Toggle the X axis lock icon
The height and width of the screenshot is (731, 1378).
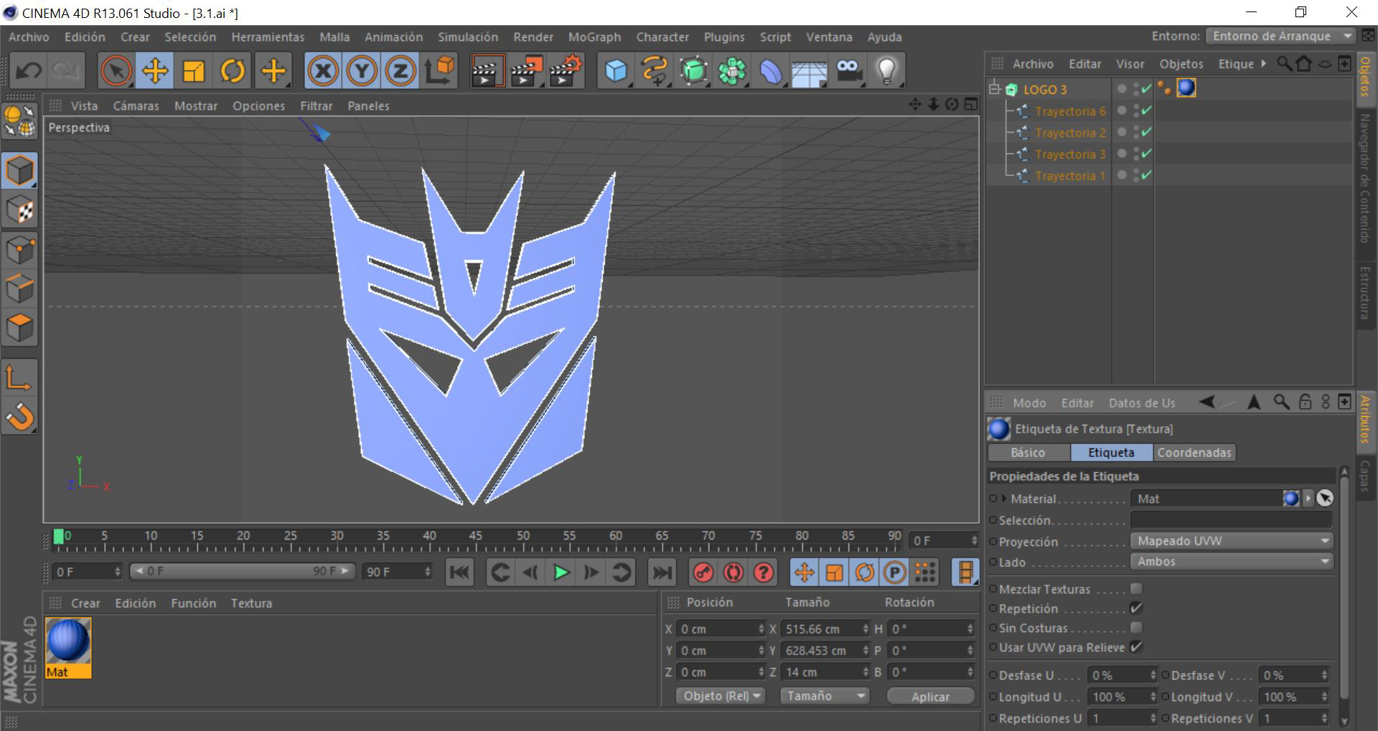[323, 71]
